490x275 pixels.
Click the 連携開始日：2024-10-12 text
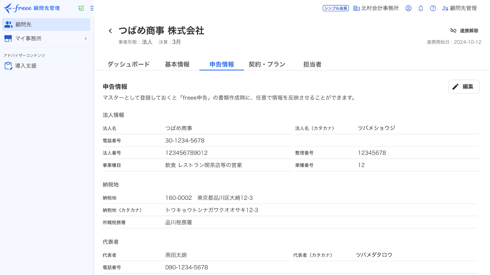pyautogui.click(x=454, y=42)
